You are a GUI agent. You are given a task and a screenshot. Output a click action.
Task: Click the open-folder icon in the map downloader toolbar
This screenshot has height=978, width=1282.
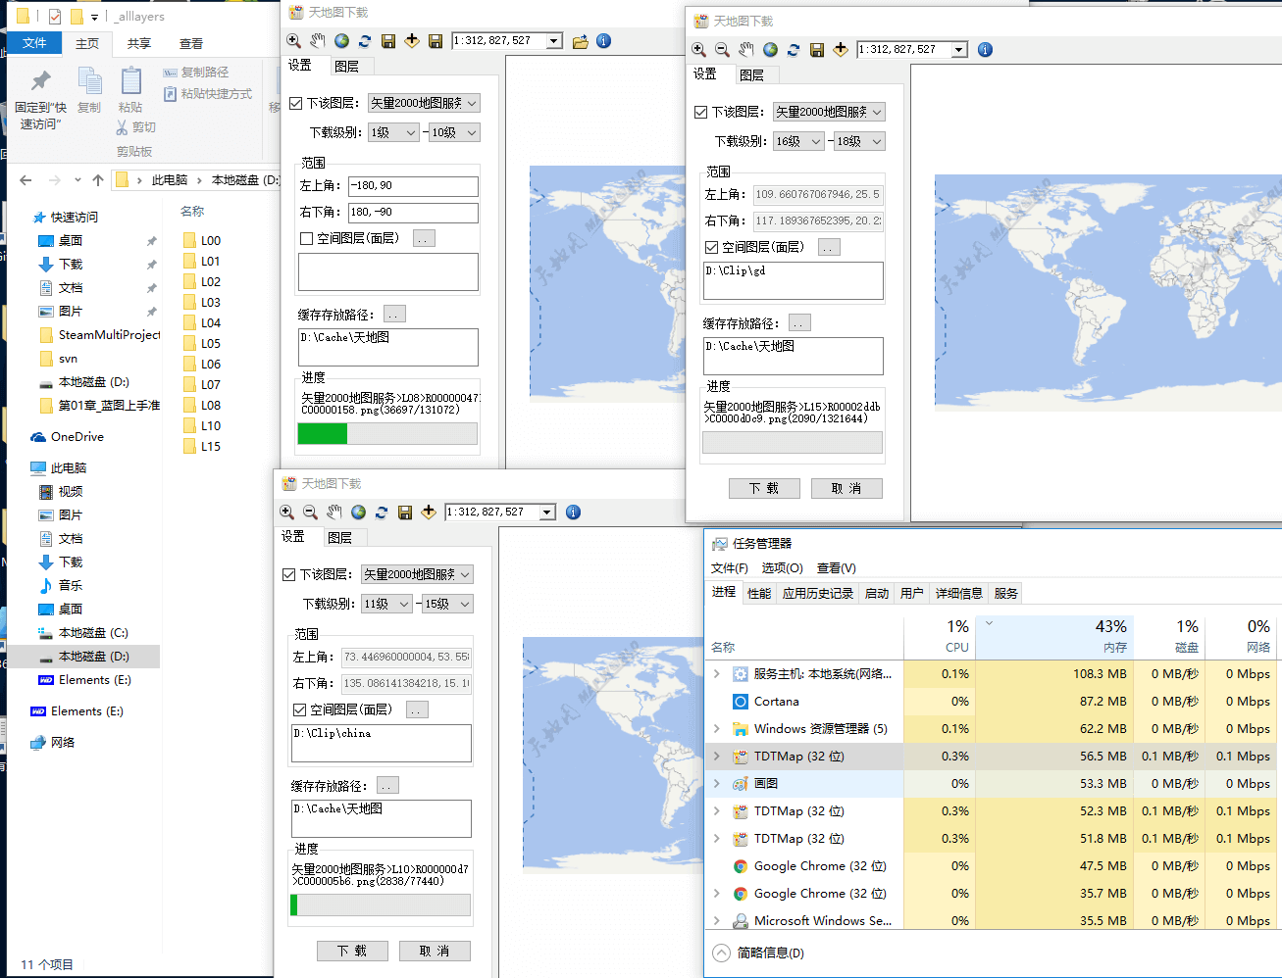(581, 41)
